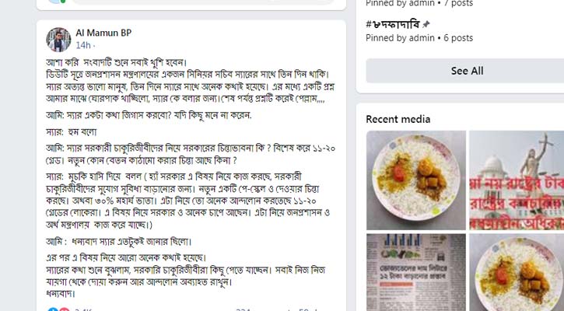The width and height of the screenshot is (564, 311).
Task: Click the Recent media heading
Action: click(x=398, y=119)
